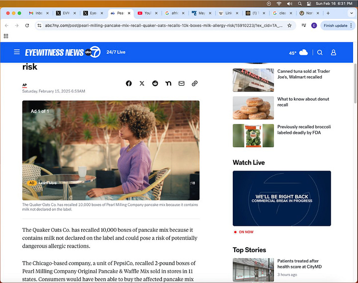This screenshot has height=283, width=358.
Task: Reload the current page
Action: tap(27, 25)
